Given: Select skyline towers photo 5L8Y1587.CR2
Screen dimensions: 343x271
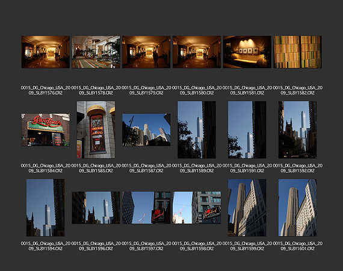Looking at the screenshot, I should pos(146,129).
